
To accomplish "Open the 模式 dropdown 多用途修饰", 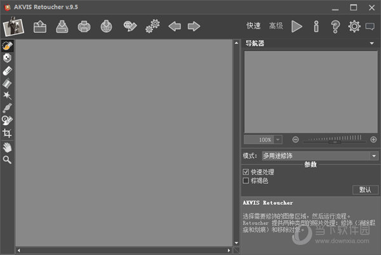I will click(x=320, y=156).
